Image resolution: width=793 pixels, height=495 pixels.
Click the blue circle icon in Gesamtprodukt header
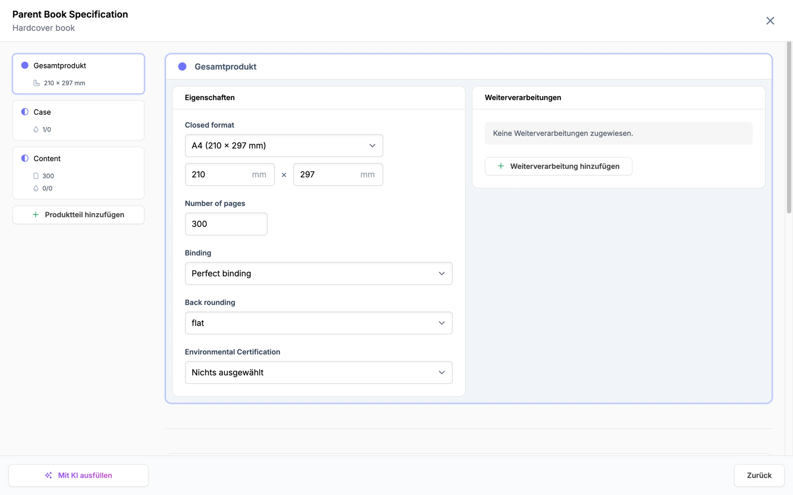pos(182,66)
